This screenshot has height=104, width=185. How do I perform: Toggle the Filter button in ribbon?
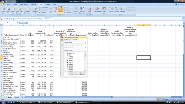click(61, 10)
